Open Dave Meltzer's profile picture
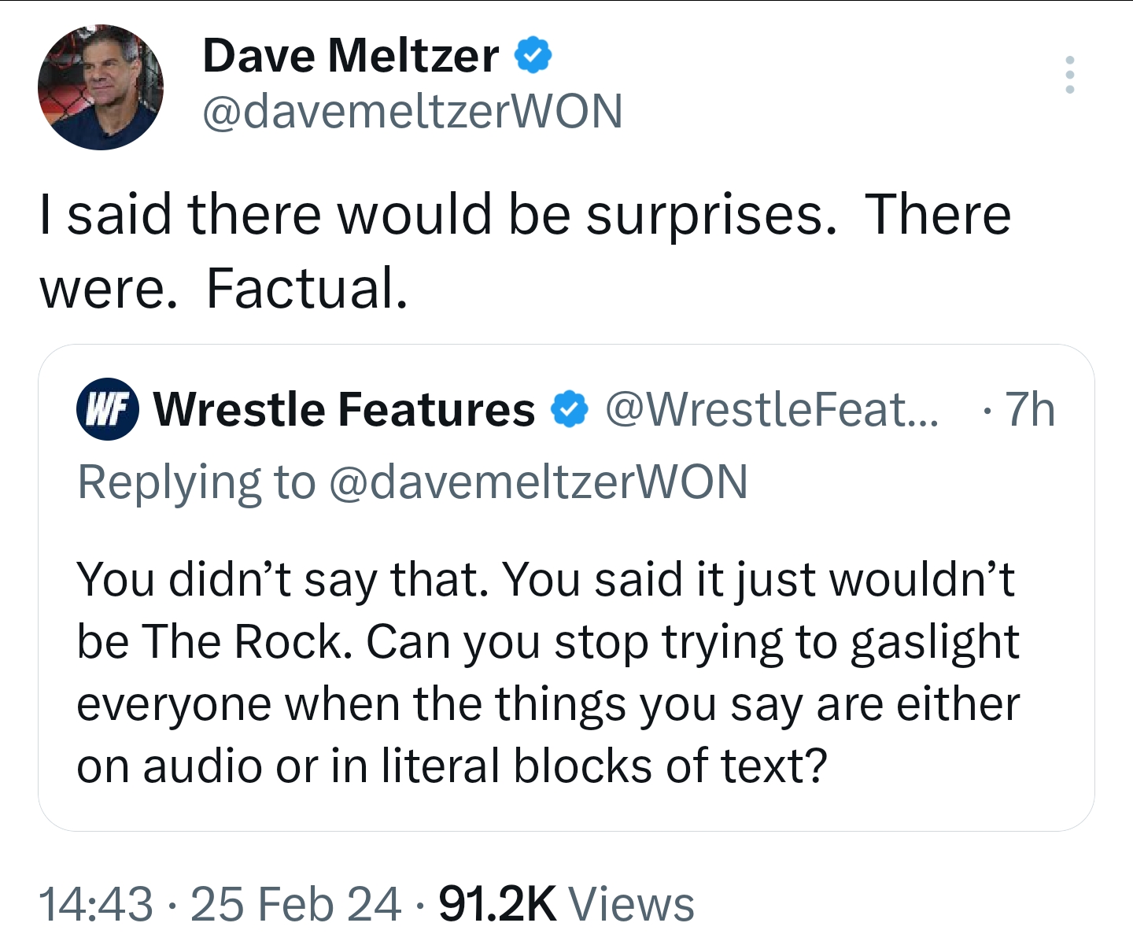This screenshot has width=1133, height=945. click(101, 87)
